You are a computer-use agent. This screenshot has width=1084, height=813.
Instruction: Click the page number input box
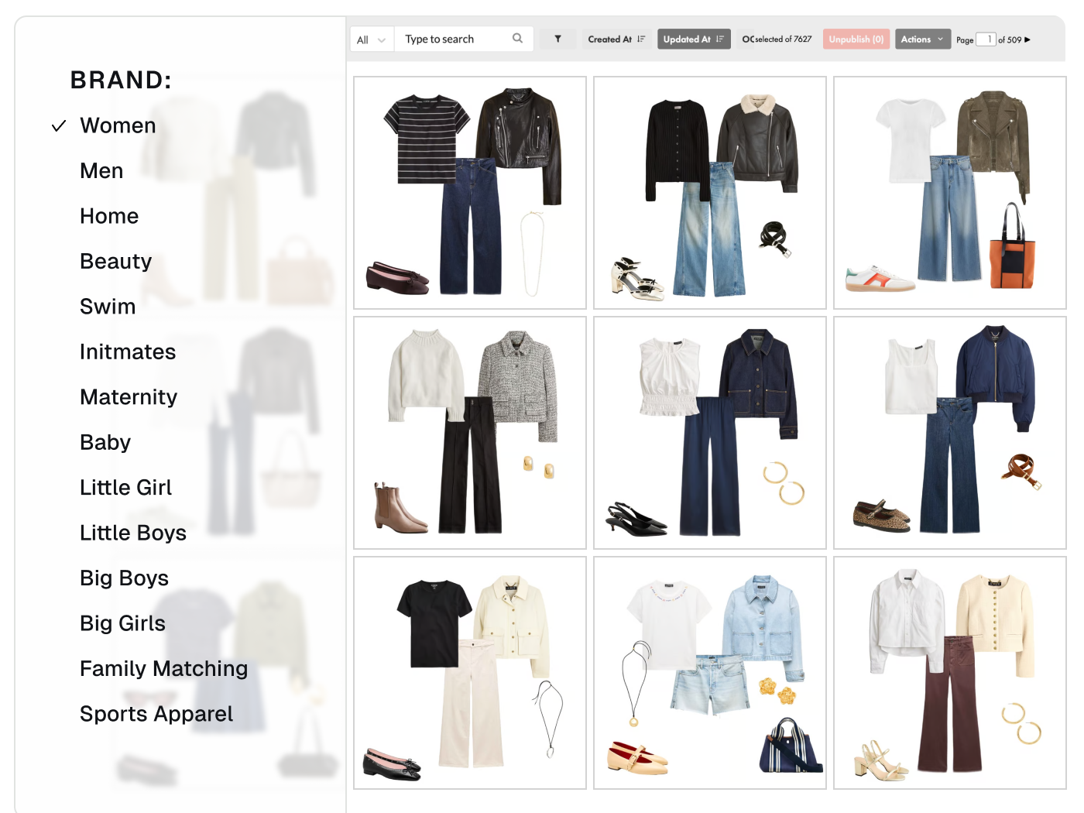[985, 39]
